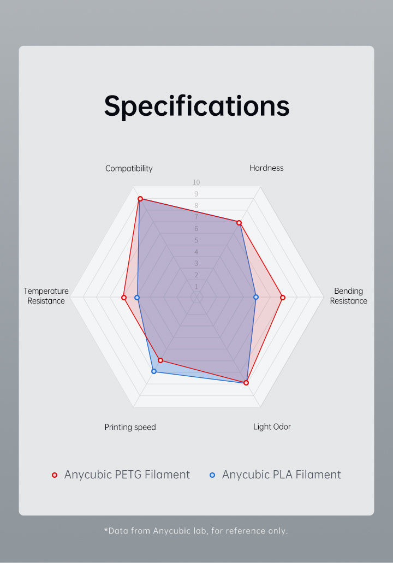This screenshot has width=393, height=563.
Task: Click the PETG Printing speed data point
Action: (160, 360)
